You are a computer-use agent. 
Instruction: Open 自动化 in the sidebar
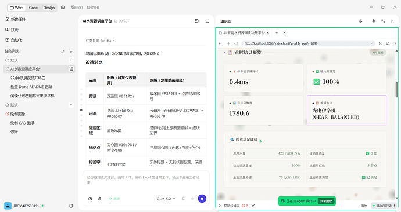coord(14,40)
